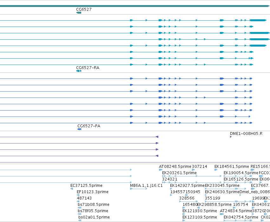Select the glyph under 328566
Image resolution: width=270 pixels, height=222 pixels.
click(188, 201)
